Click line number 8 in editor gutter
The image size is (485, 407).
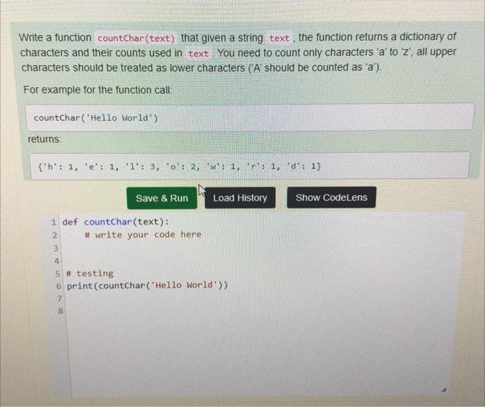[x=60, y=311]
